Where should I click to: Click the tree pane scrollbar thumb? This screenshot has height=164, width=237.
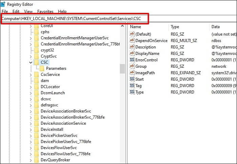tap(123, 69)
